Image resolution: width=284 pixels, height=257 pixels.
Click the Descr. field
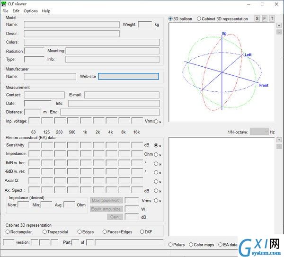click(x=71, y=34)
